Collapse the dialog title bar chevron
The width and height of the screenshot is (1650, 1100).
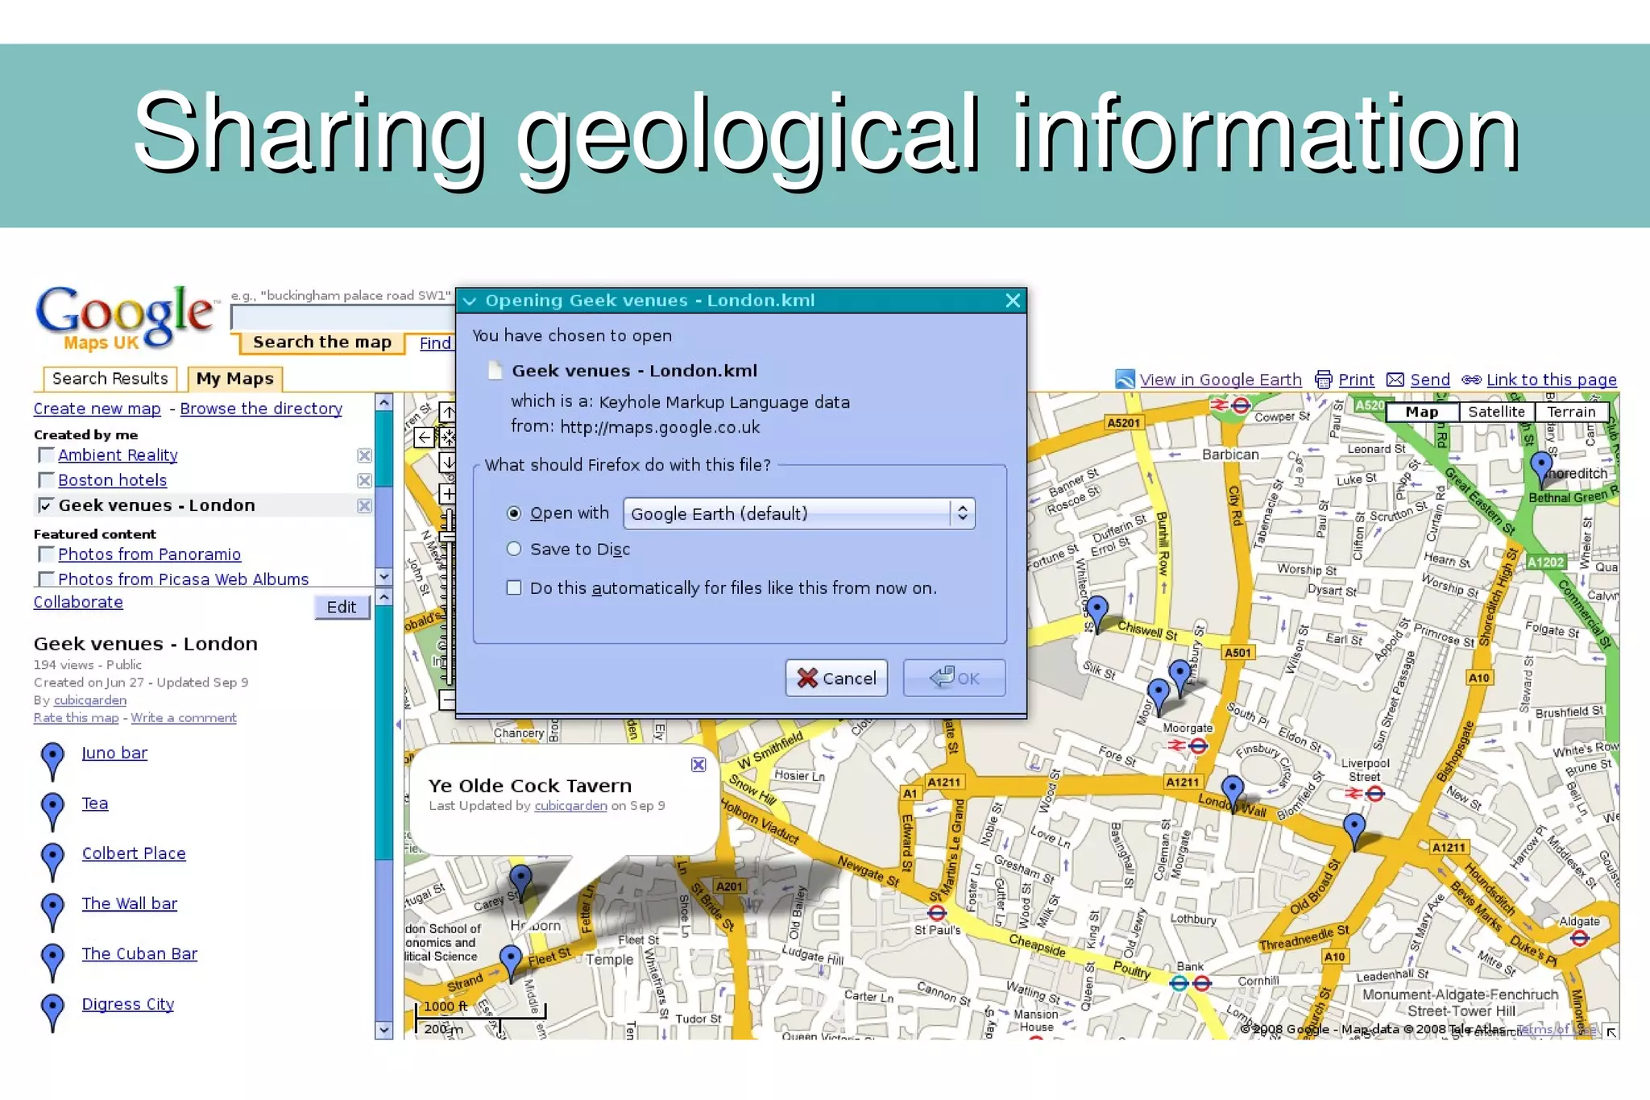(470, 301)
